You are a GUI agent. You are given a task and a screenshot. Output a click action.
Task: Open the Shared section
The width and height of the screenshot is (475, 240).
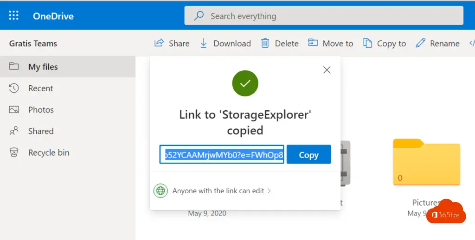point(41,131)
